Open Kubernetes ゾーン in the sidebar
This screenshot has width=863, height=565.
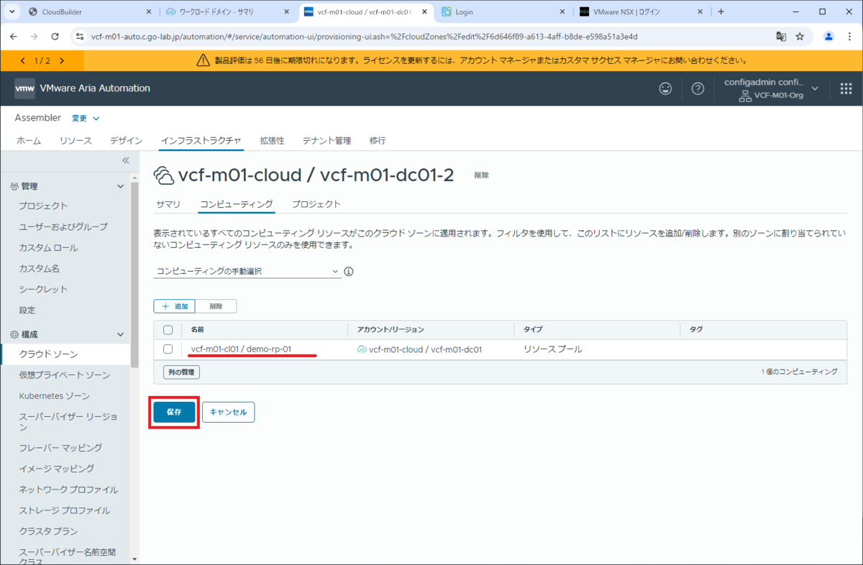coord(54,396)
